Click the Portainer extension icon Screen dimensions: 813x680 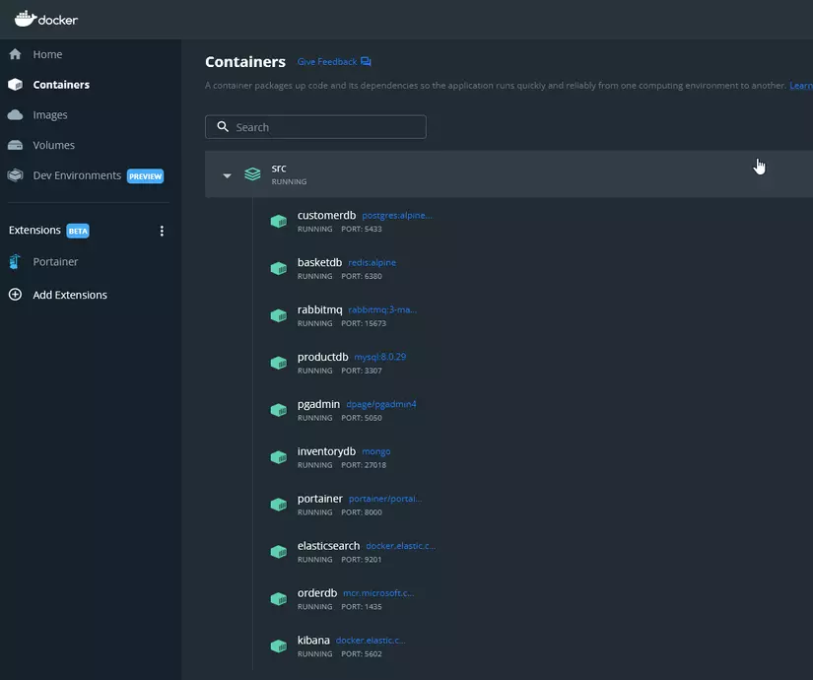pyautogui.click(x=15, y=261)
